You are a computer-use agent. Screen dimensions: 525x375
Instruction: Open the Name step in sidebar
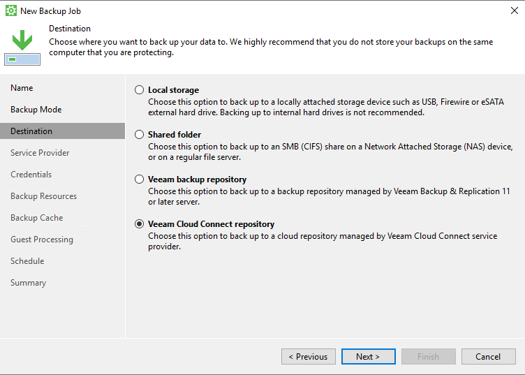22,88
